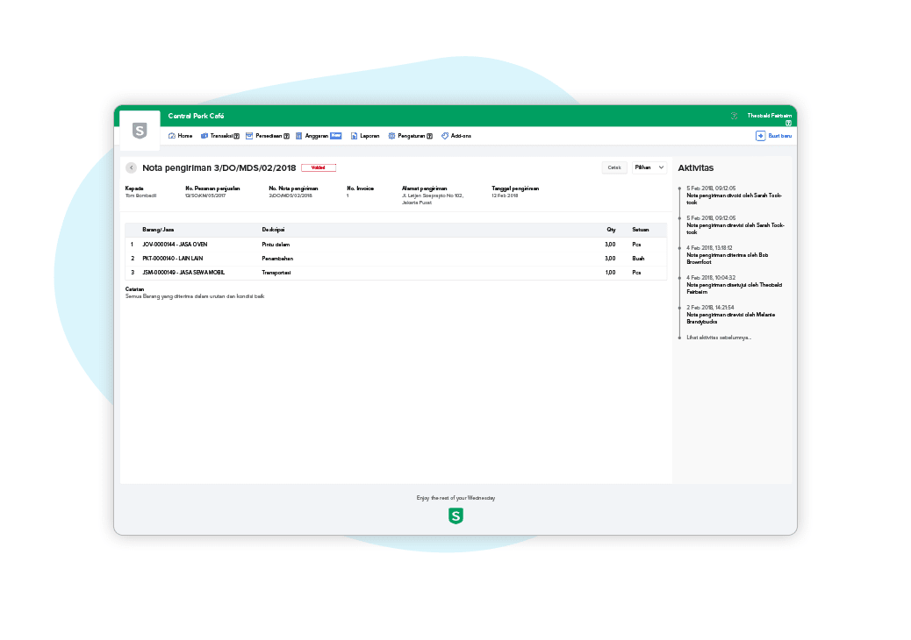This screenshot has width=911, height=640.
Task: Click the green S logo in footer
Action: (455, 516)
